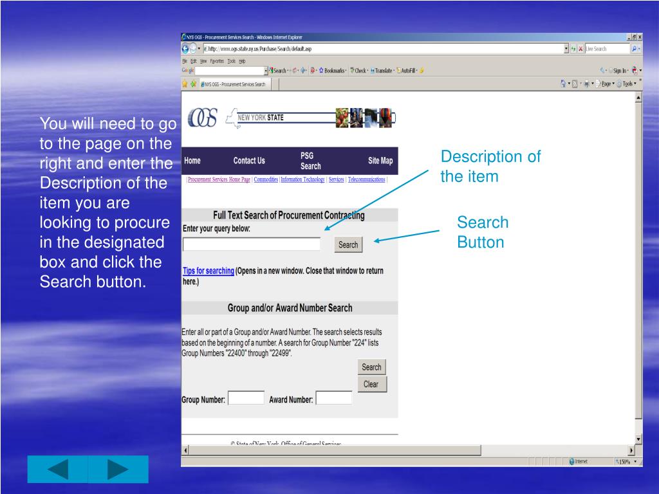Click the horizontal scrollbar left arrow
The width and height of the screenshot is (659, 494).
click(x=185, y=450)
